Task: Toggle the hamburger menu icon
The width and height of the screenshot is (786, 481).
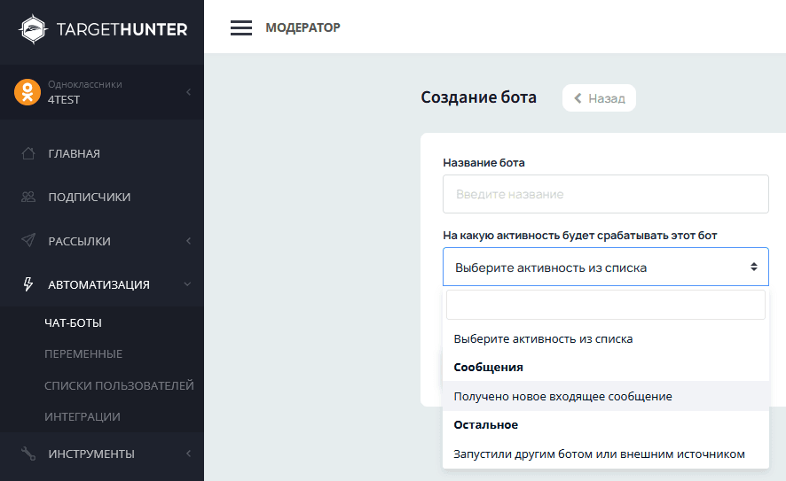Action: tap(241, 27)
